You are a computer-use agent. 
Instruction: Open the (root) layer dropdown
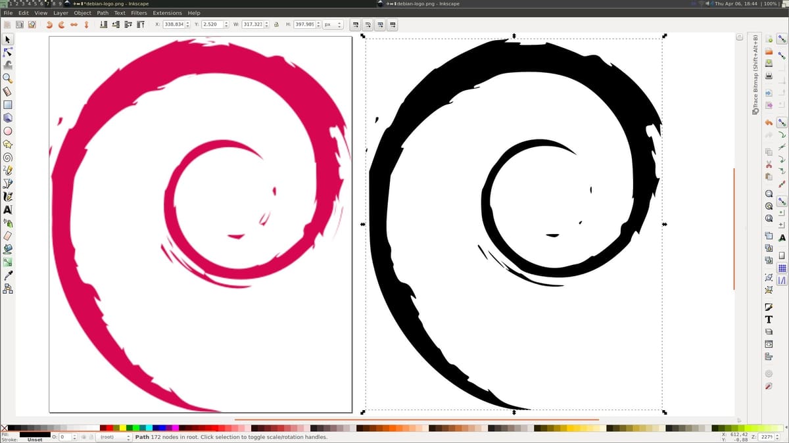[x=114, y=436]
